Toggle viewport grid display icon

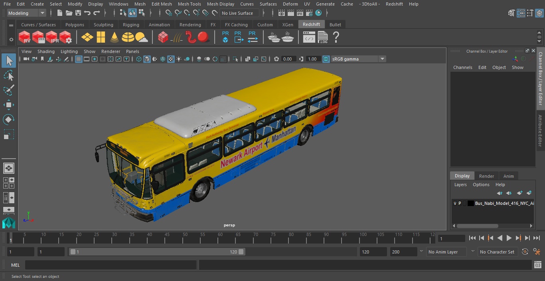point(79,59)
